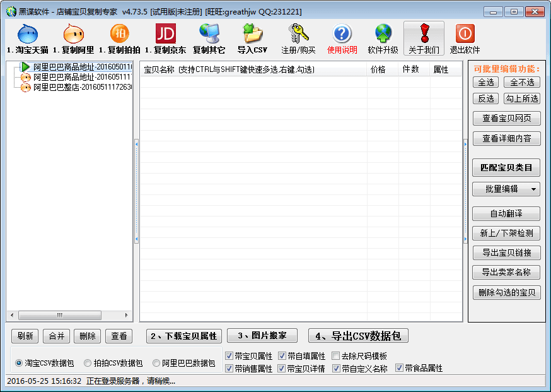Click the 匹配宝贝类目 button
Screen dimensions: 551x392
[x=506, y=167]
